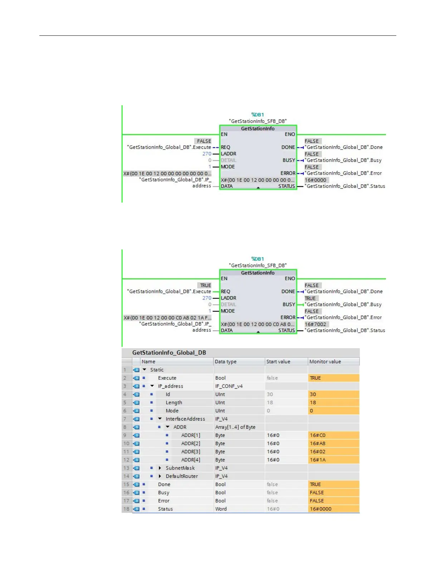Click the first block's 16#0000 status value
The height and width of the screenshot is (568, 426).
coord(315,180)
